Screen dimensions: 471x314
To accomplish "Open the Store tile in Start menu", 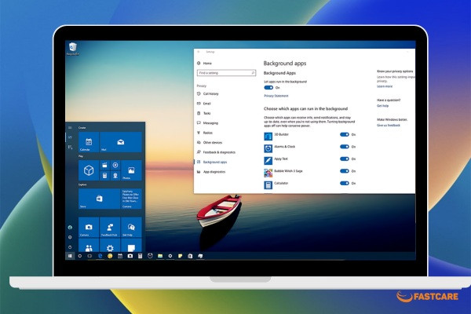I will click(99, 199).
